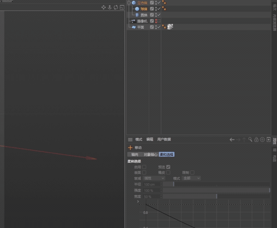
Task: Enable the 启用 checkbox
Action: (144, 167)
